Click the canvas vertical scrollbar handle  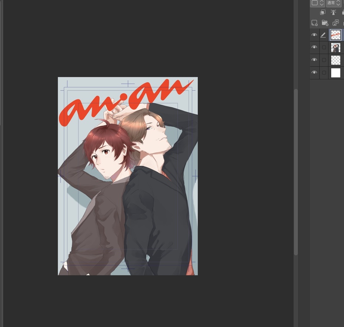coord(296,172)
